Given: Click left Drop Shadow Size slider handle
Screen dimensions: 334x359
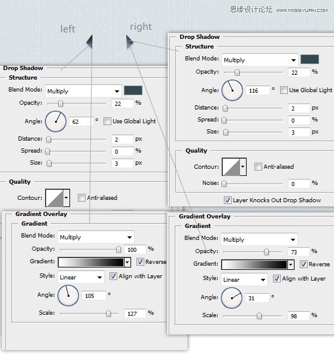Looking at the screenshot, I should 49,163.
